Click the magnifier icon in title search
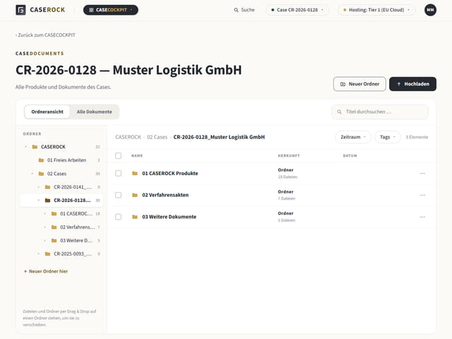 pos(340,112)
